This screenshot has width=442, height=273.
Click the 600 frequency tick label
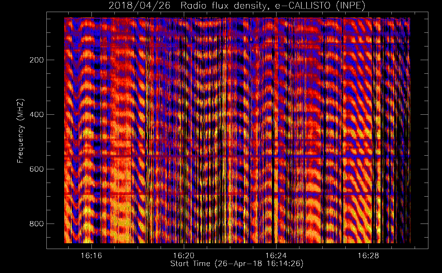coord(37,169)
